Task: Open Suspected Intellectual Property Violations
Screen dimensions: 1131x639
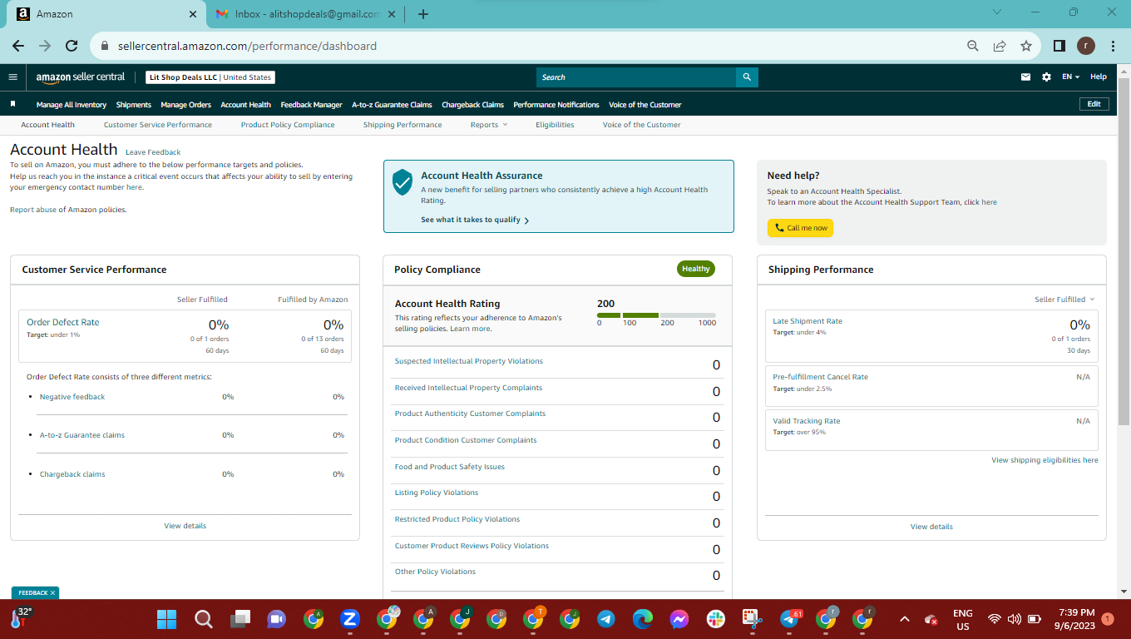Action: point(469,361)
